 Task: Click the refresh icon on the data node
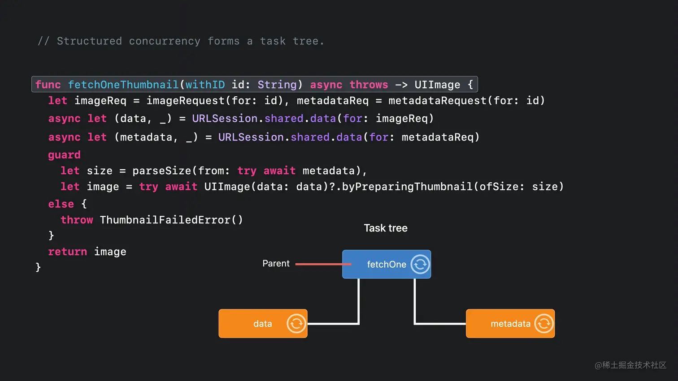pos(296,323)
